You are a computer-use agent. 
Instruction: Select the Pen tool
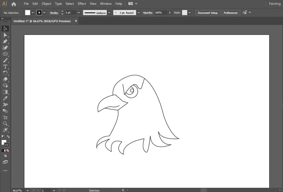(5, 41)
